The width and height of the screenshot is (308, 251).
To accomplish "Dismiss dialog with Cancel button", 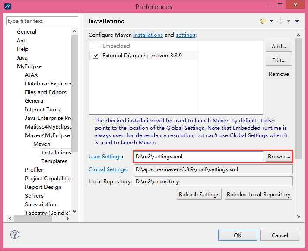I will point(280,235).
